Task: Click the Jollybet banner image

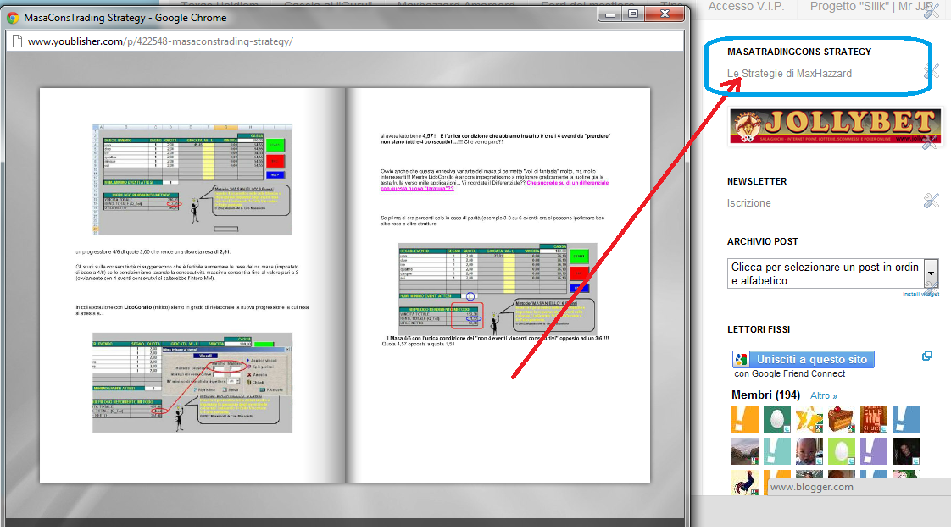Action: click(x=835, y=126)
